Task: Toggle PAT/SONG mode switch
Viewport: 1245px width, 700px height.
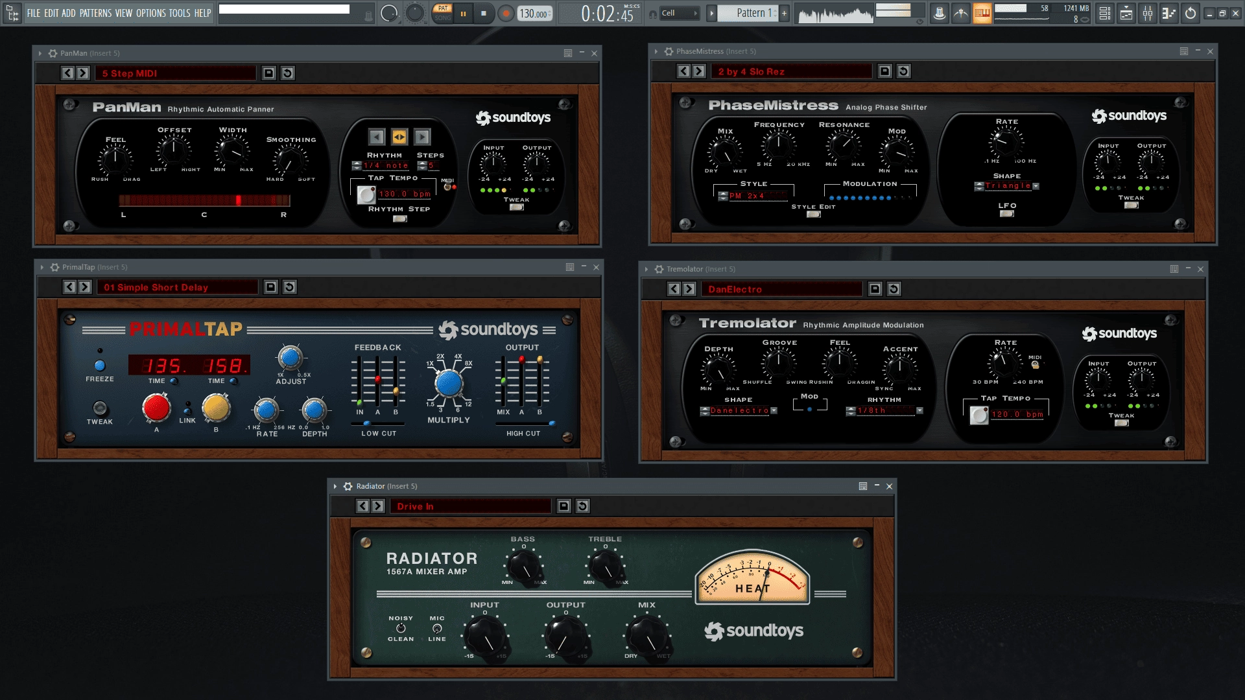Action: pos(443,13)
